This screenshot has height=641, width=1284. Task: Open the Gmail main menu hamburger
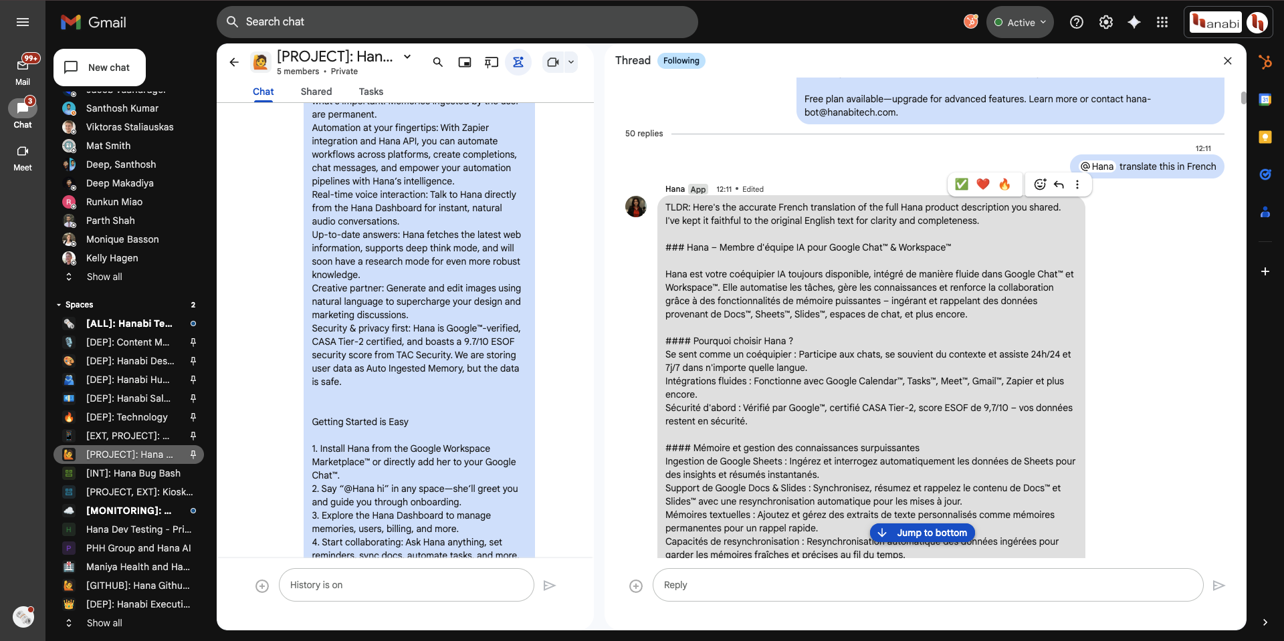23,22
